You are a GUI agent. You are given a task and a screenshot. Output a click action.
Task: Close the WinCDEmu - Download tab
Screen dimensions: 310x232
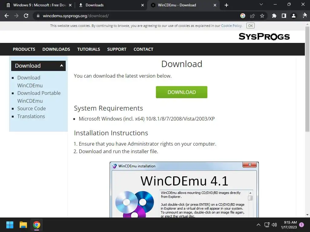[x=215, y=5]
